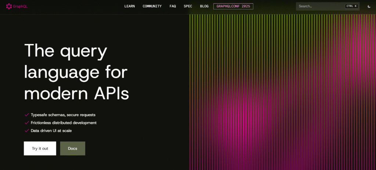This screenshot has width=376, height=170.
Task: Click the headline 'The query language for modern APIs'
Action: [x=76, y=72]
